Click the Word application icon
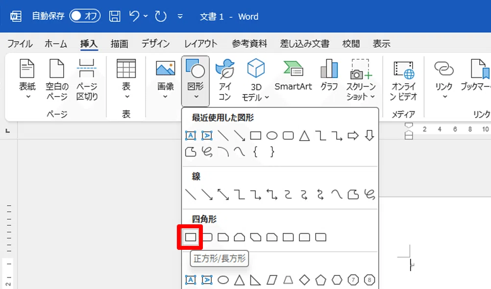Screen dimensions: 491x289 pos(16,16)
